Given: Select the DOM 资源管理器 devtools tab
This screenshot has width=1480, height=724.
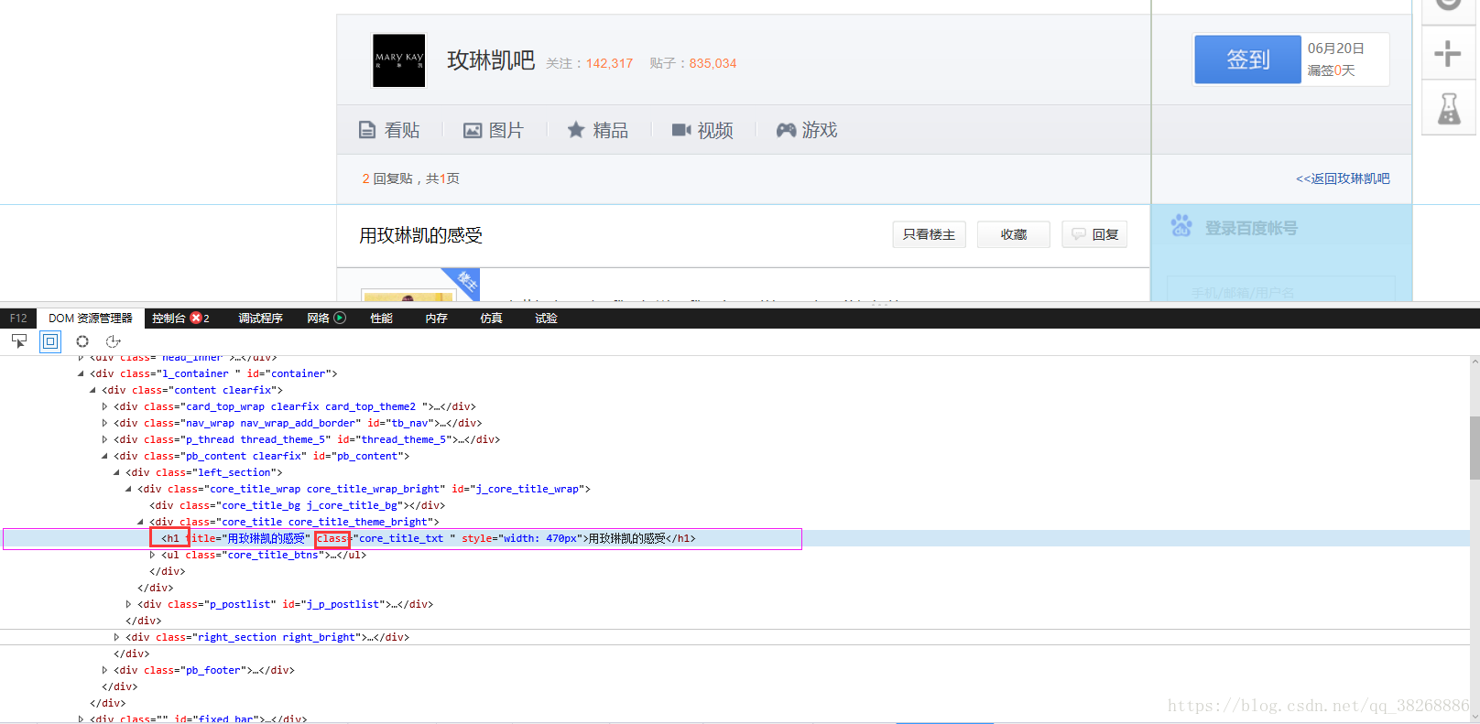Looking at the screenshot, I should click(x=91, y=319).
